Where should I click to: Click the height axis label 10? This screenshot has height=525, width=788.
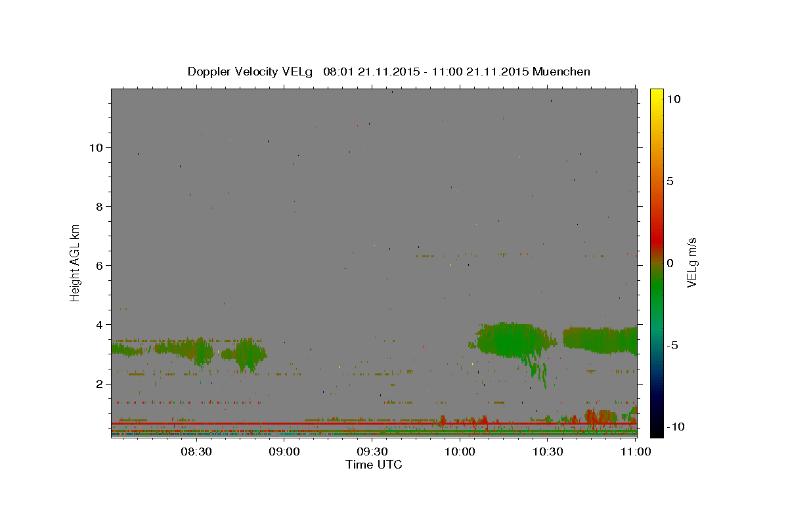click(96, 147)
